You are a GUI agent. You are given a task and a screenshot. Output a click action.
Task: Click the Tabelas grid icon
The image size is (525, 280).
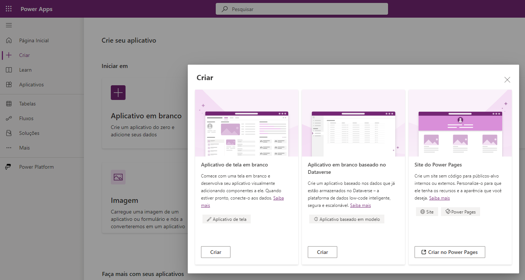9,104
